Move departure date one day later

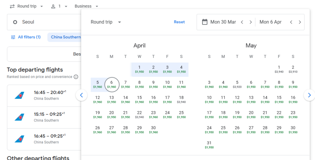(x=250, y=22)
